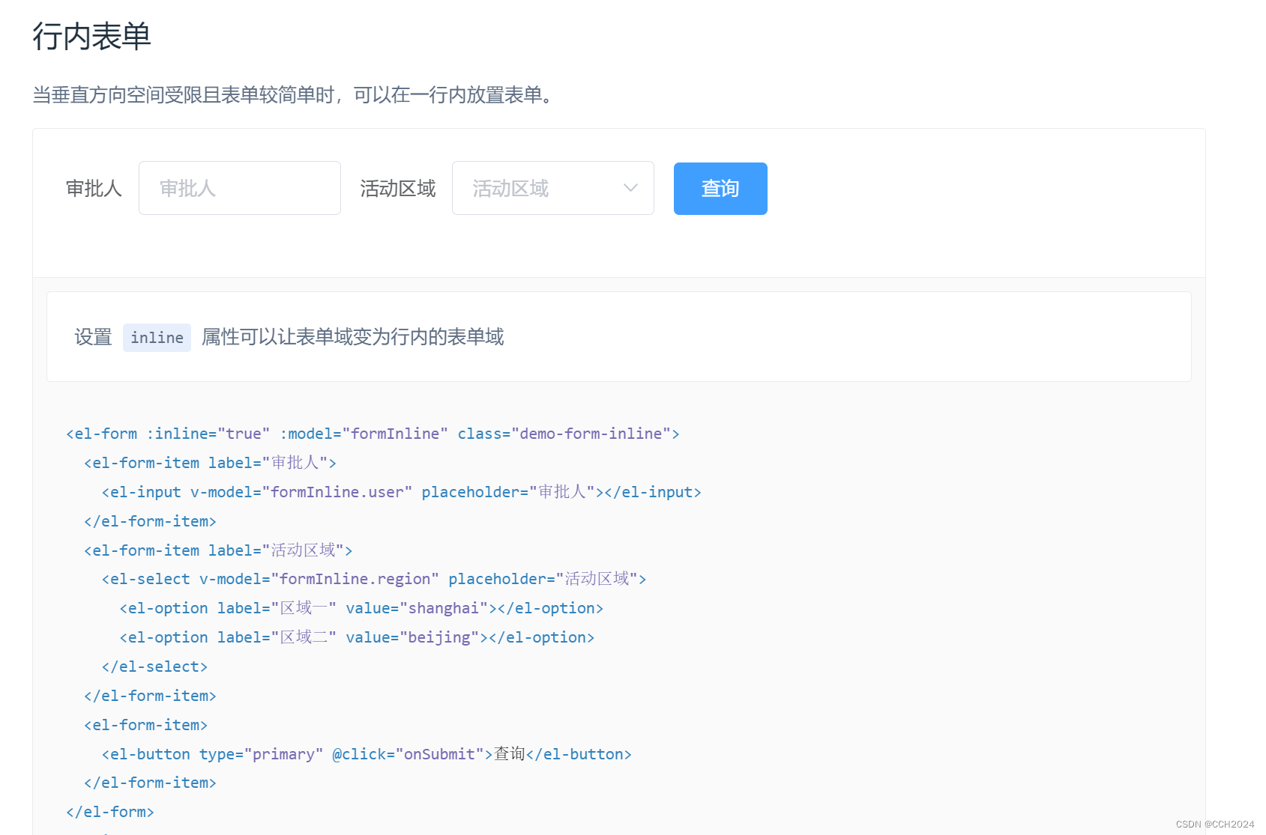Click the 设置 text before inline tag

93,337
